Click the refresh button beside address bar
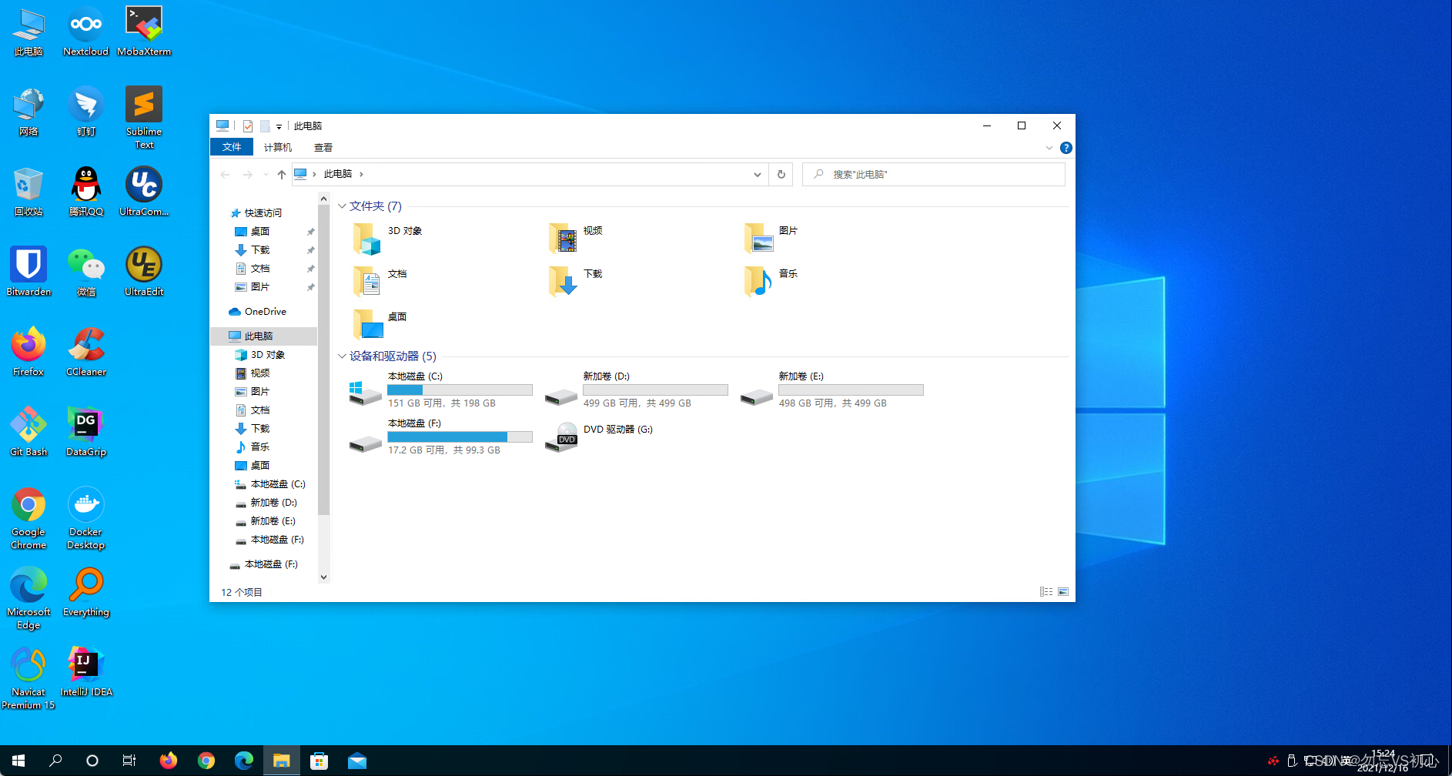Screen dimensions: 1452x776 point(781,174)
